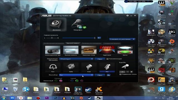Open the graphic equalizer bars button
Screen dimensions: 178x100
click(x=108, y=75)
